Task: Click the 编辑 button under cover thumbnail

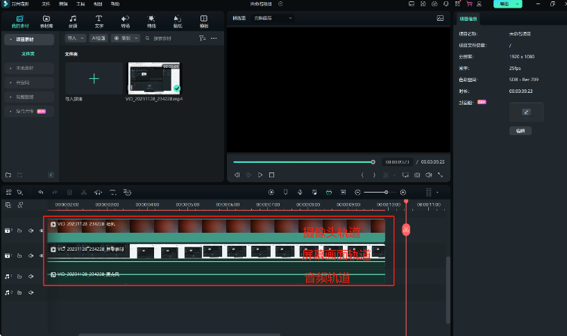Action: pyautogui.click(x=521, y=130)
